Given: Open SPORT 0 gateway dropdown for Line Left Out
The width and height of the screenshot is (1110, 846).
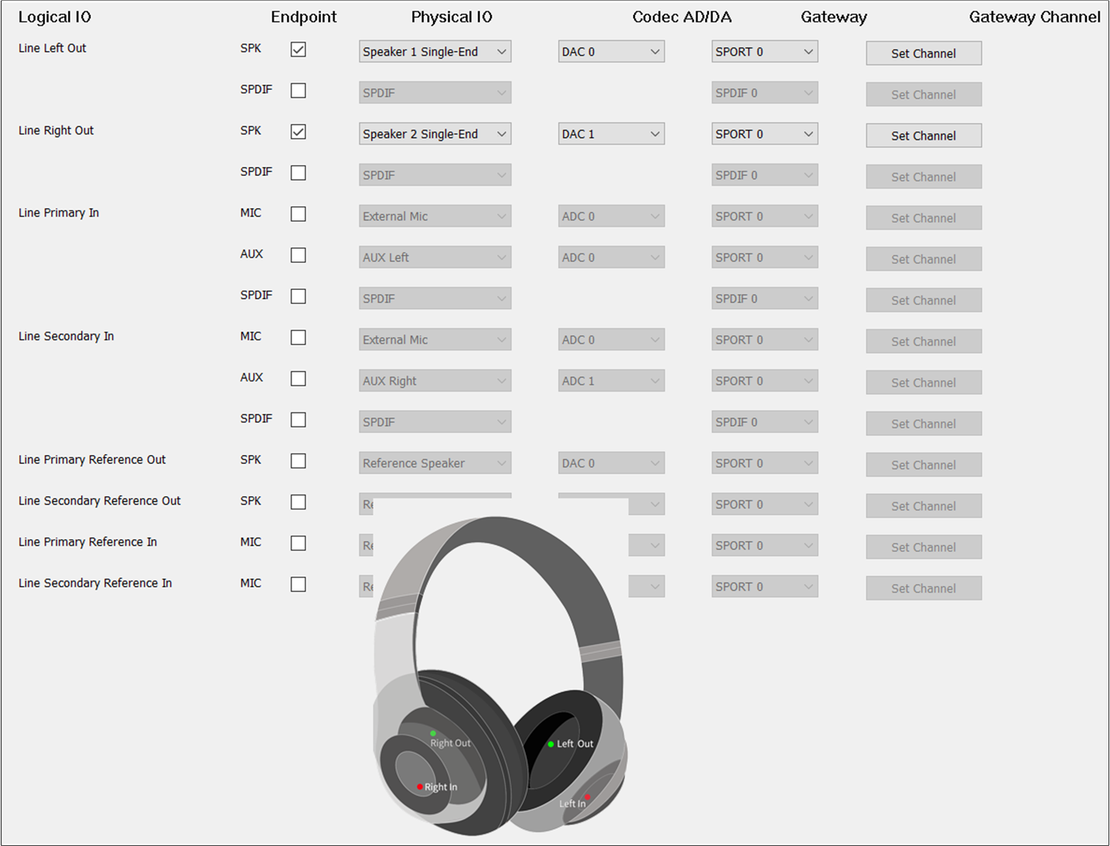Looking at the screenshot, I should click(764, 52).
